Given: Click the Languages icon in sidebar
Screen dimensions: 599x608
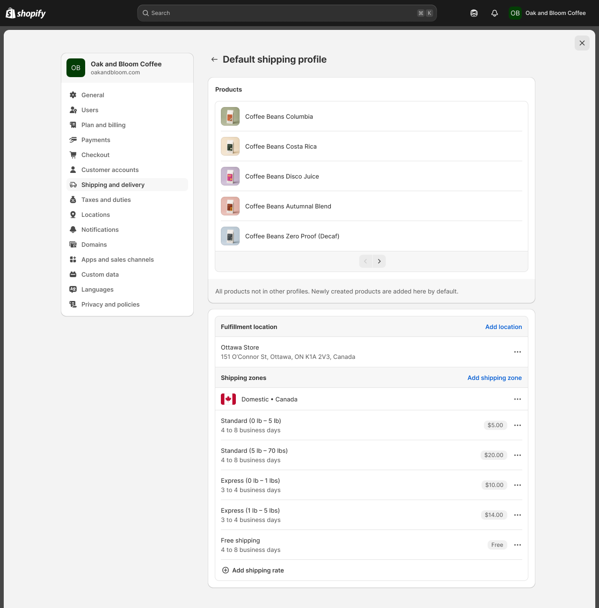Looking at the screenshot, I should 73,289.
